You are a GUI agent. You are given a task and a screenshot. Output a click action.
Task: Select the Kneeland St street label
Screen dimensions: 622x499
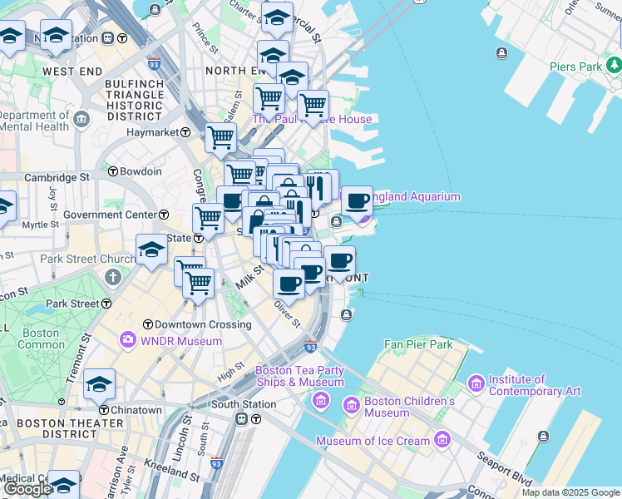pyautogui.click(x=172, y=471)
